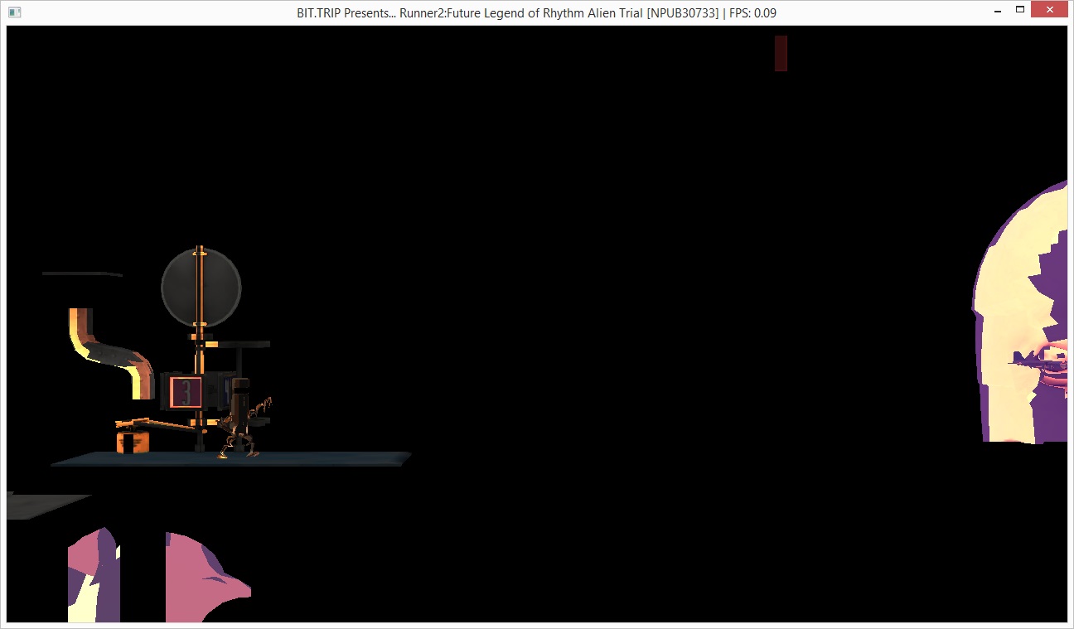Click the window title text BIT.TRIP Presents Runner2
Image resolution: width=1074 pixels, height=629 pixels.
click(x=537, y=13)
